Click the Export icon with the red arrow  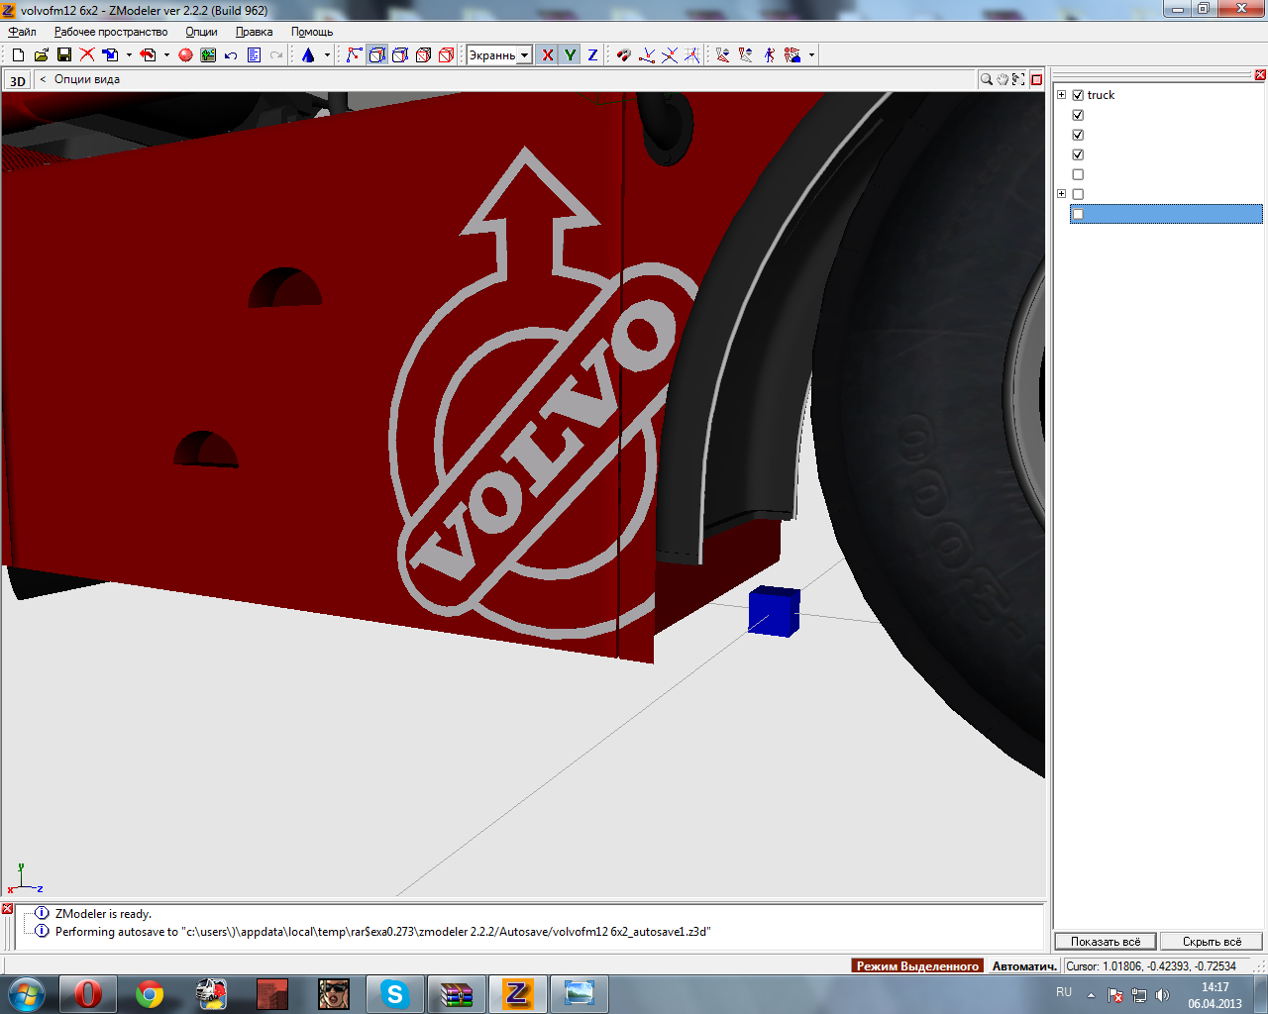(148, 55)
